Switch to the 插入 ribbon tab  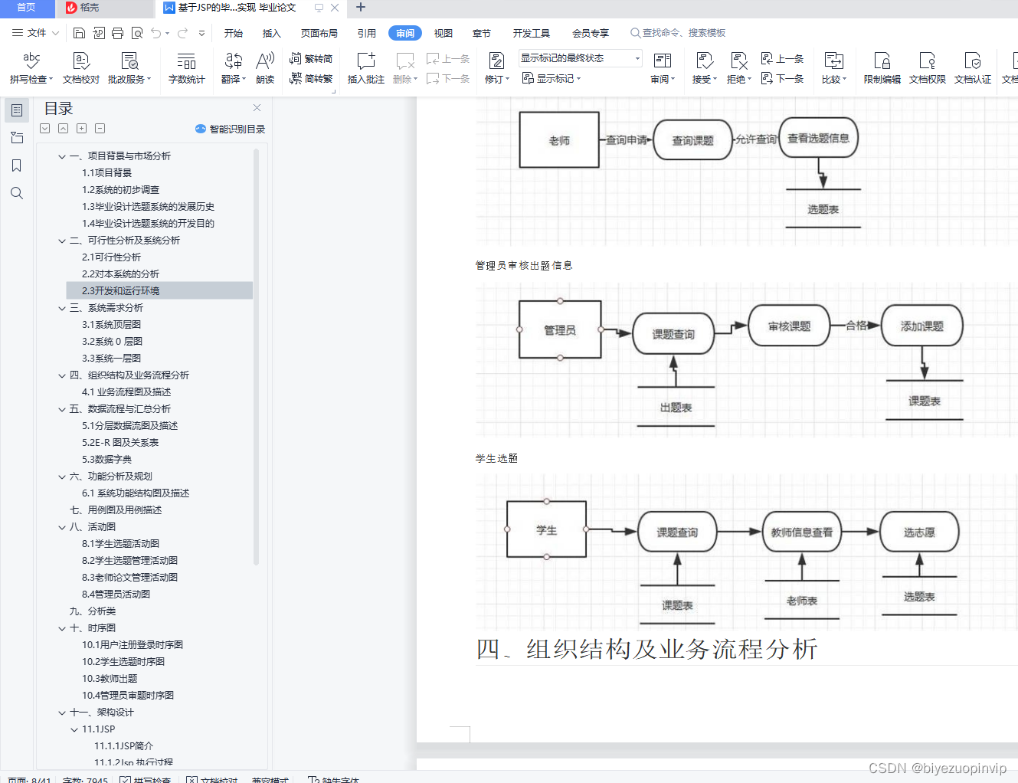click(x=271, y=33)
